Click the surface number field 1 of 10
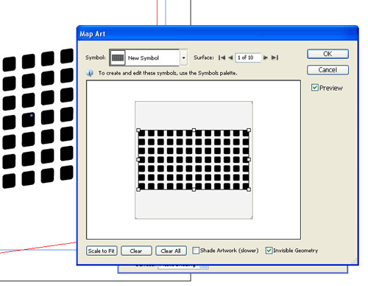Viewport: 368px width, 286px height. [x=248, y=57]
